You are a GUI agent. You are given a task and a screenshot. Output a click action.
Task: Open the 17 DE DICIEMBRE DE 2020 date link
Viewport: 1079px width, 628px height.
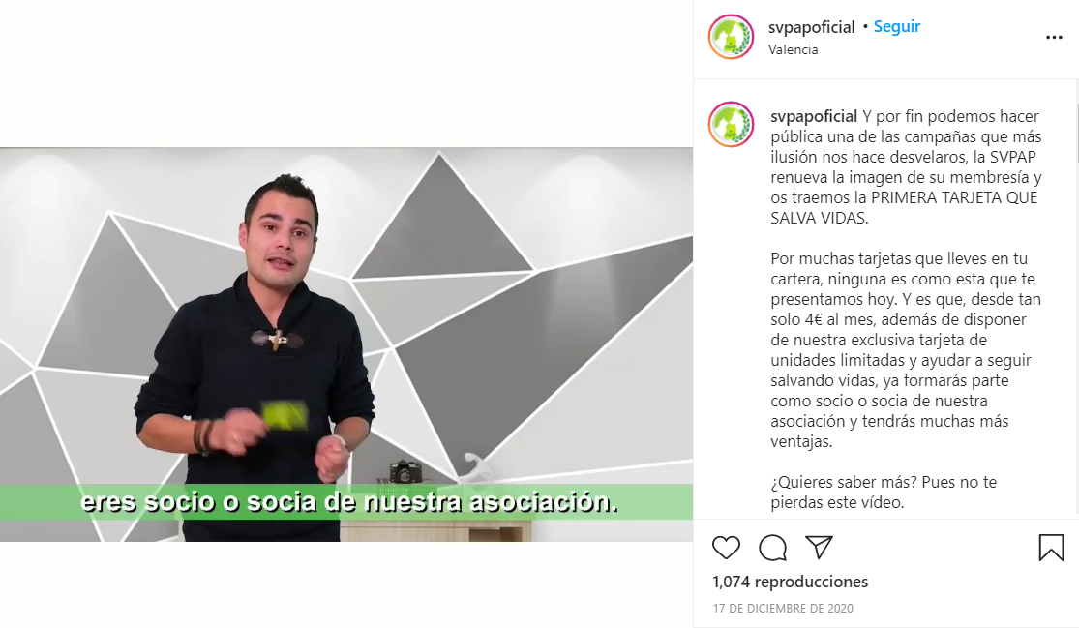point(783,608)
